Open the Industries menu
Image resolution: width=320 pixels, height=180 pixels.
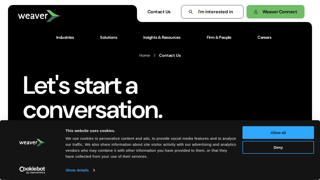(65, 37)
